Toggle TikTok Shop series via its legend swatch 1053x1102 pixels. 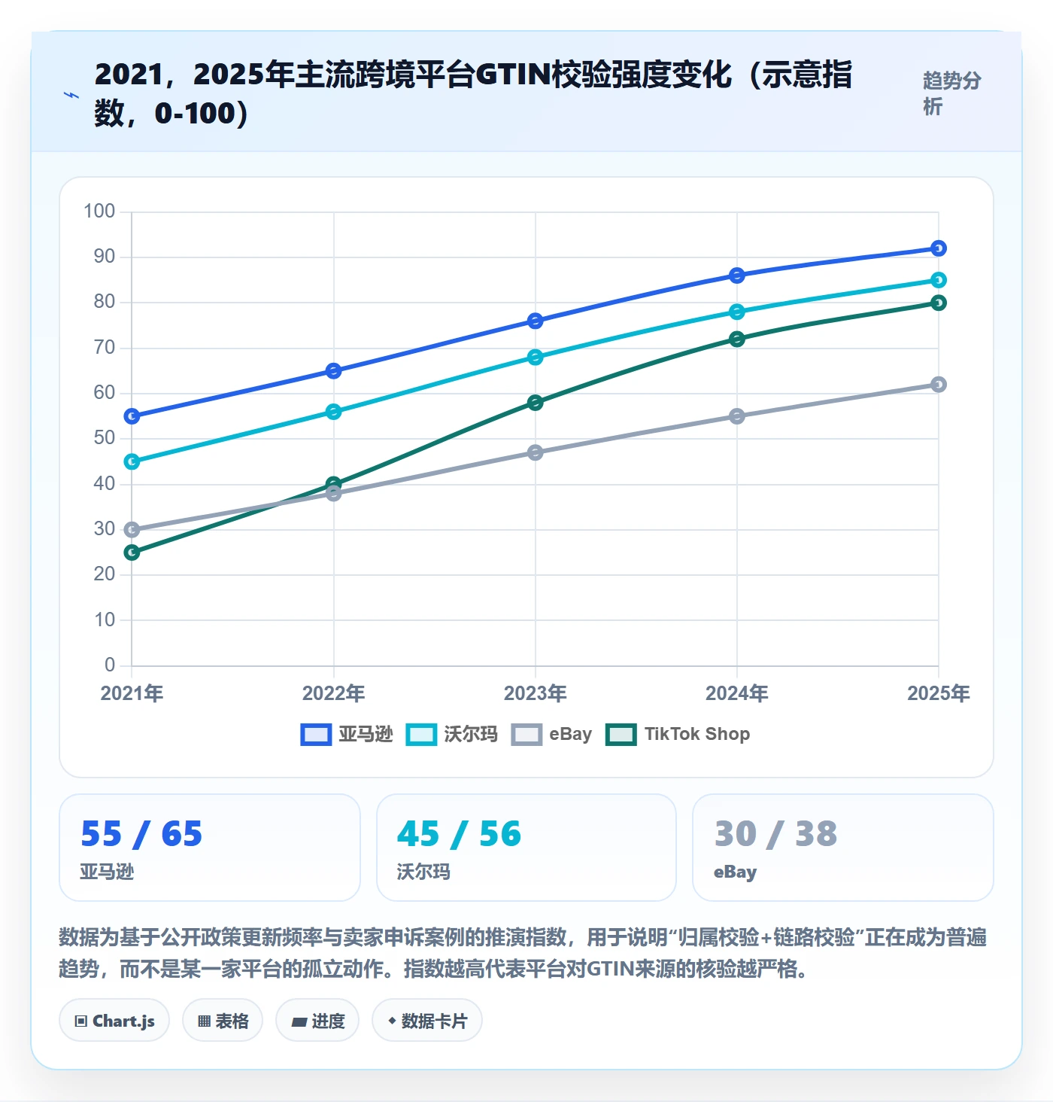[x=621, y=735]
